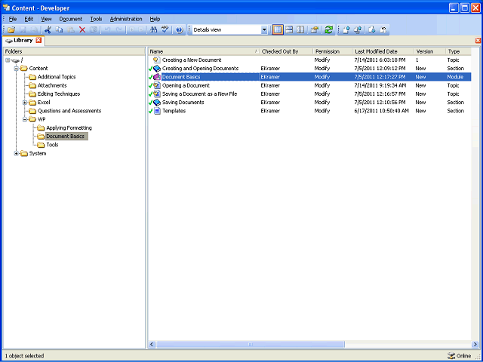This screenshot has height=362, width=483.
Task: Select the Attachments folder
Action: point(52,85)
